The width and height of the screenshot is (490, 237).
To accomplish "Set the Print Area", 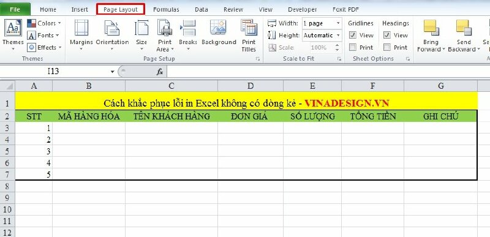I will pyautogui.click(x=165, y=36).
